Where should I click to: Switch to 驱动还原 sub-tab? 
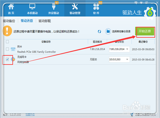tap(27, 21)
